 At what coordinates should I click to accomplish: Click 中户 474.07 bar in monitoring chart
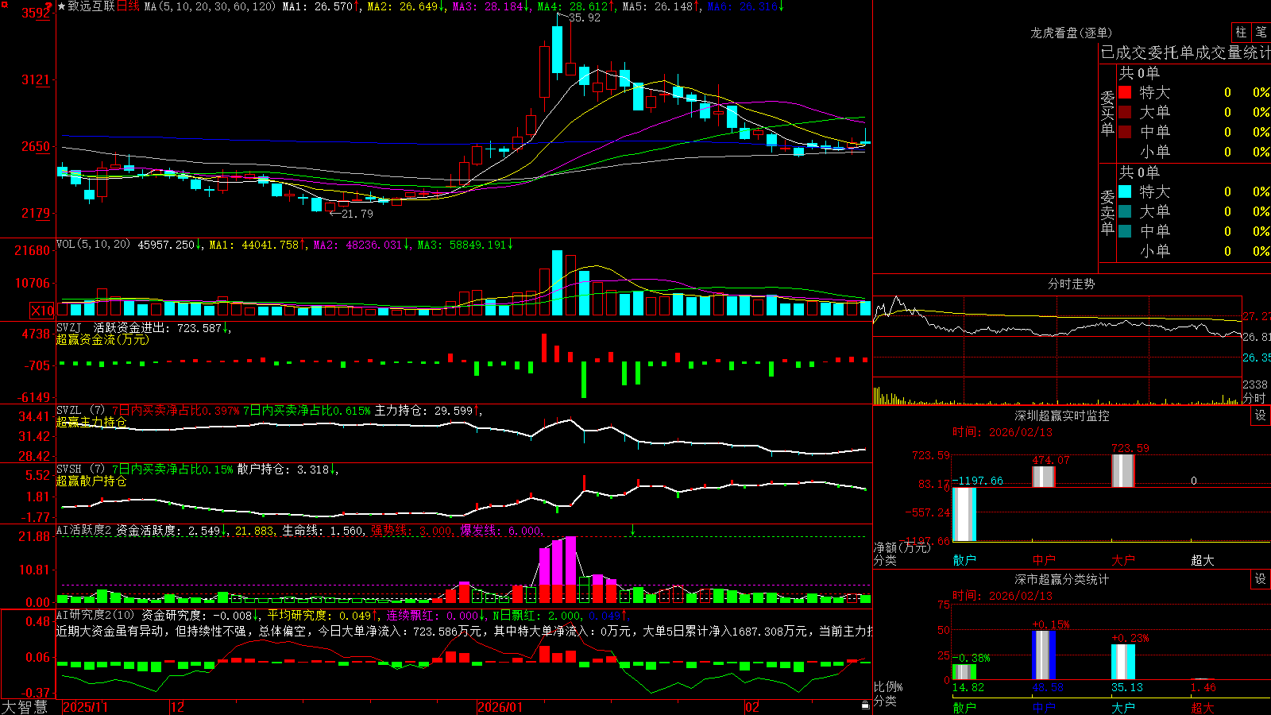(x=1044, y=477)
